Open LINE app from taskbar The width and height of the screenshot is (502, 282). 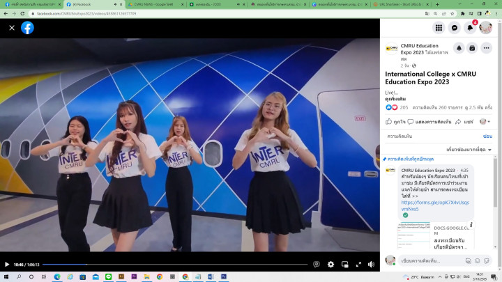108,276
